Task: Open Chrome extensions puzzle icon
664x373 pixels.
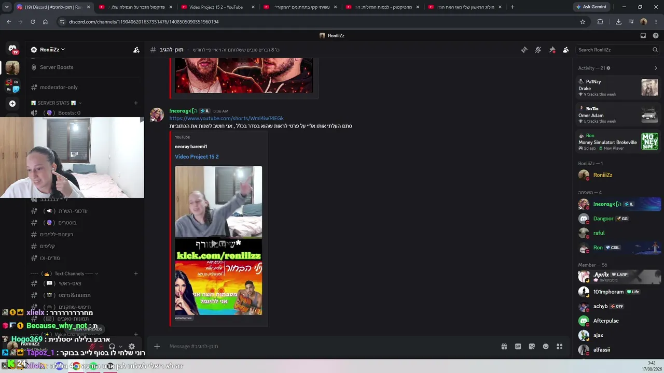Action: click(600, 22)
